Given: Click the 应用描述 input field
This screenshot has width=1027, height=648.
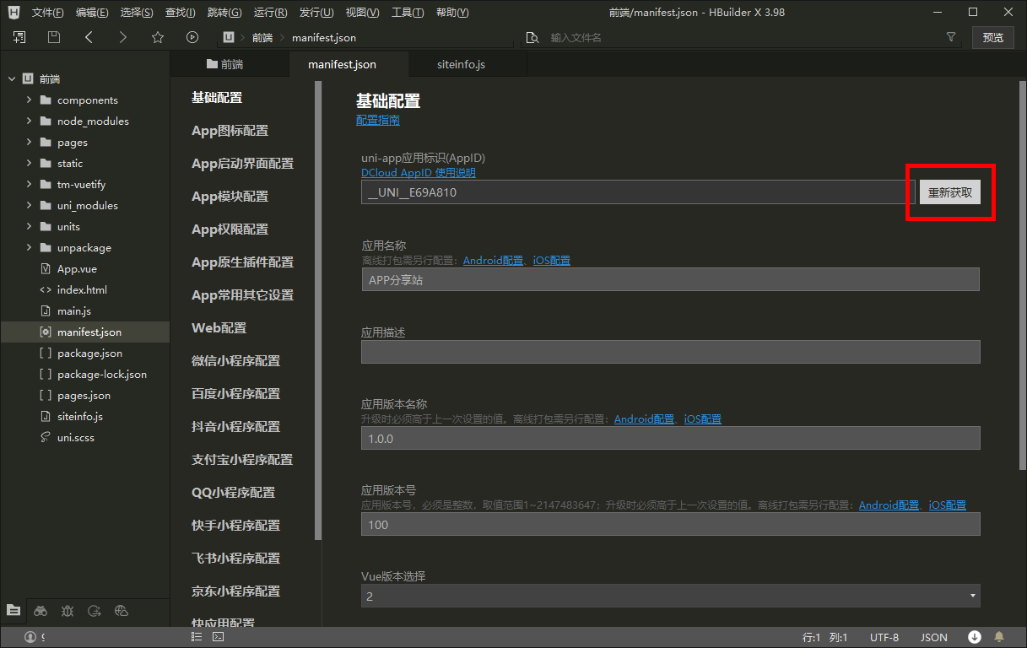Looking at the screenshot, I should tap(670, 352).
